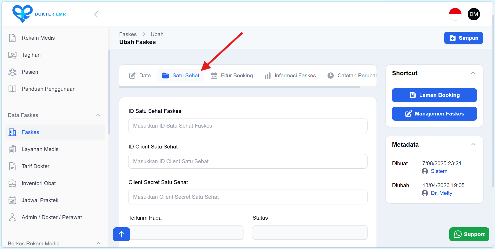Click the Faskes building icon

click(12, 132)
